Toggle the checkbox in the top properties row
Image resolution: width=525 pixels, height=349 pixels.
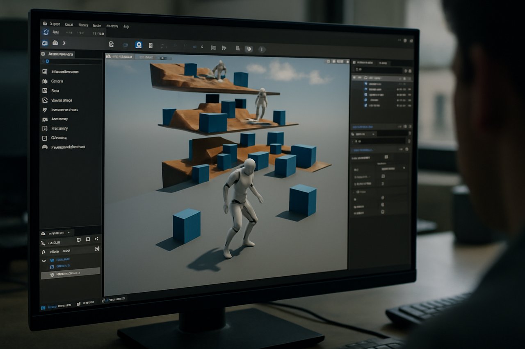pyautogui.click(x=386, y=157)
